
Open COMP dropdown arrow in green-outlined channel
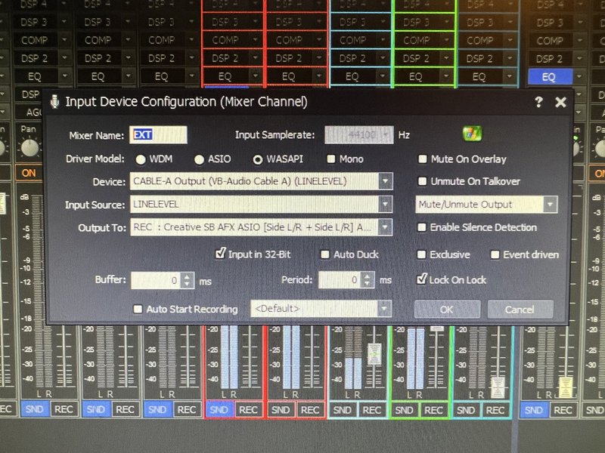[x=446, y=40]
